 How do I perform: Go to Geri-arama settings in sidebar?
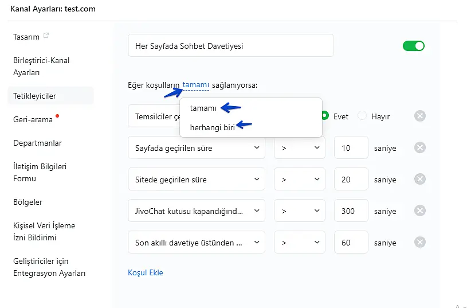pyautogui.click(x=33, y=119)
